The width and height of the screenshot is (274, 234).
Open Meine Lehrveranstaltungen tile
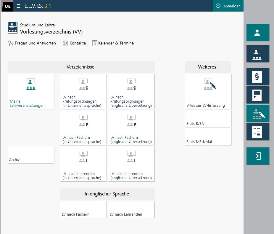(x=31, y=91)
